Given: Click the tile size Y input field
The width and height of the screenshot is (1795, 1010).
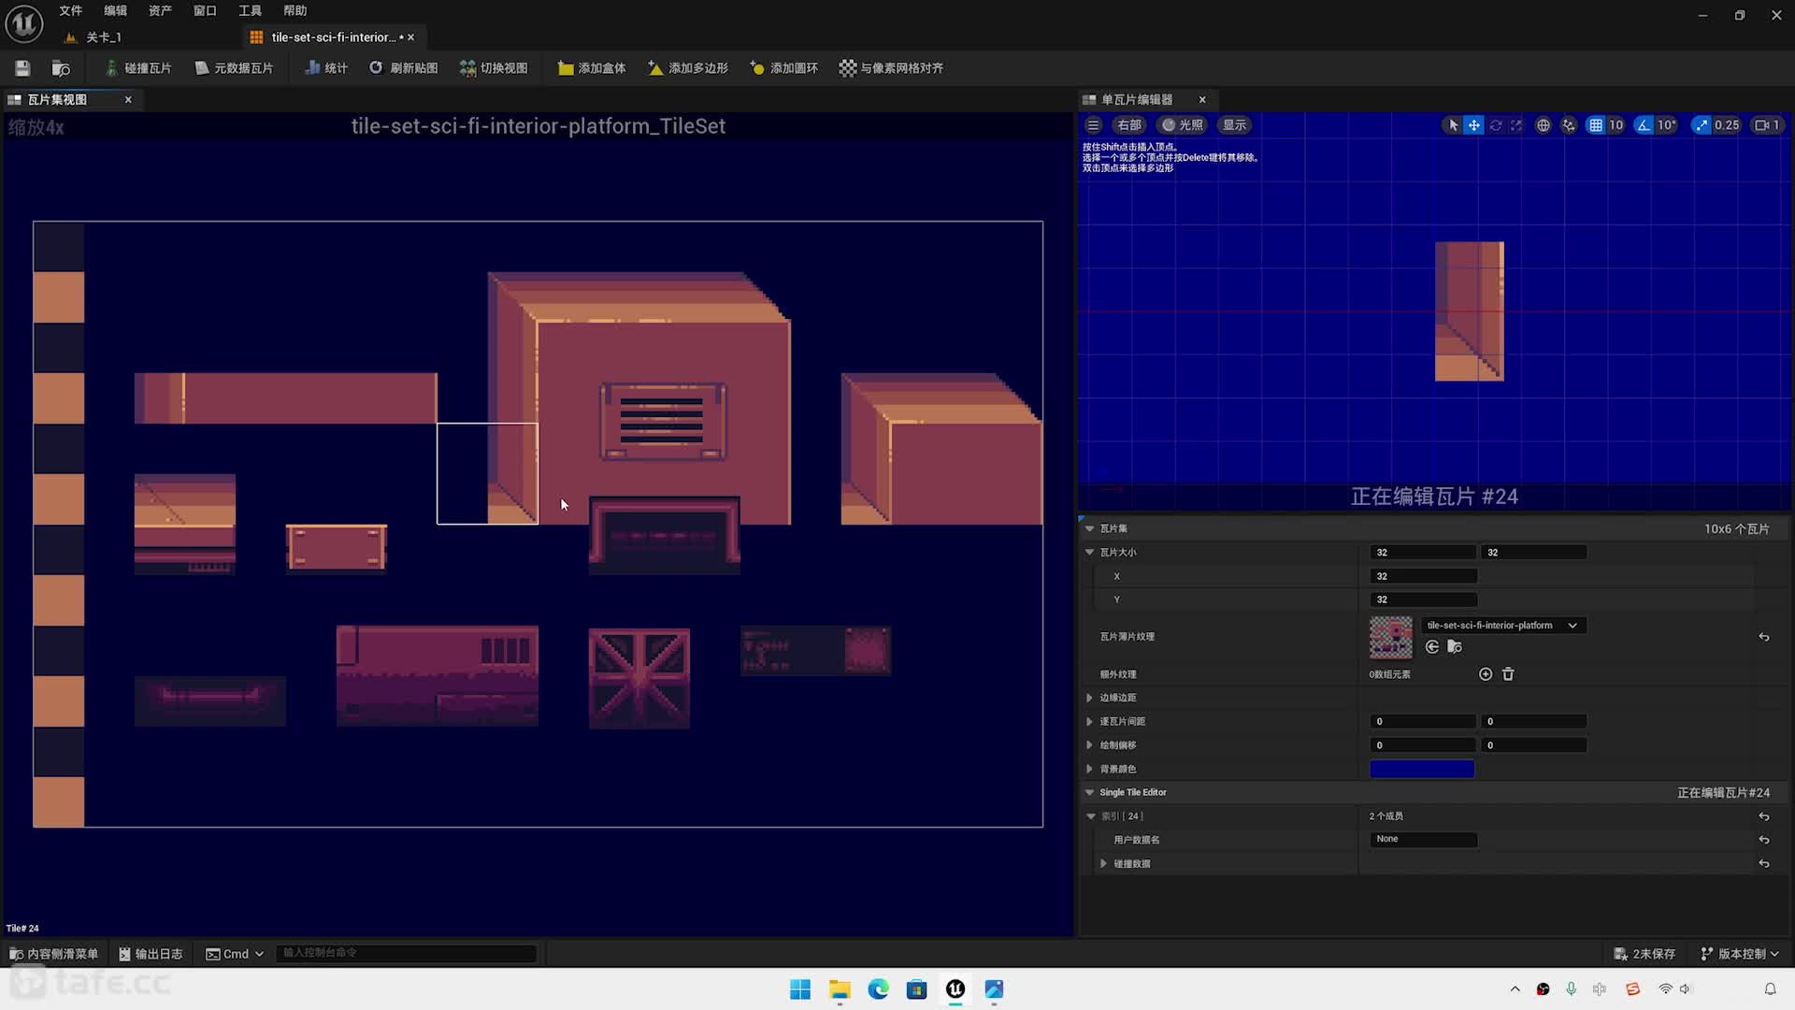Looking at the screenshot, I should 1423,599.
